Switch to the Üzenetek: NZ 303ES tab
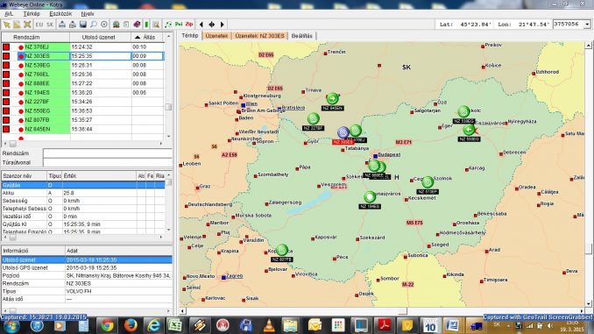Screen dimensions: 594x334 [x=259, y=36]
